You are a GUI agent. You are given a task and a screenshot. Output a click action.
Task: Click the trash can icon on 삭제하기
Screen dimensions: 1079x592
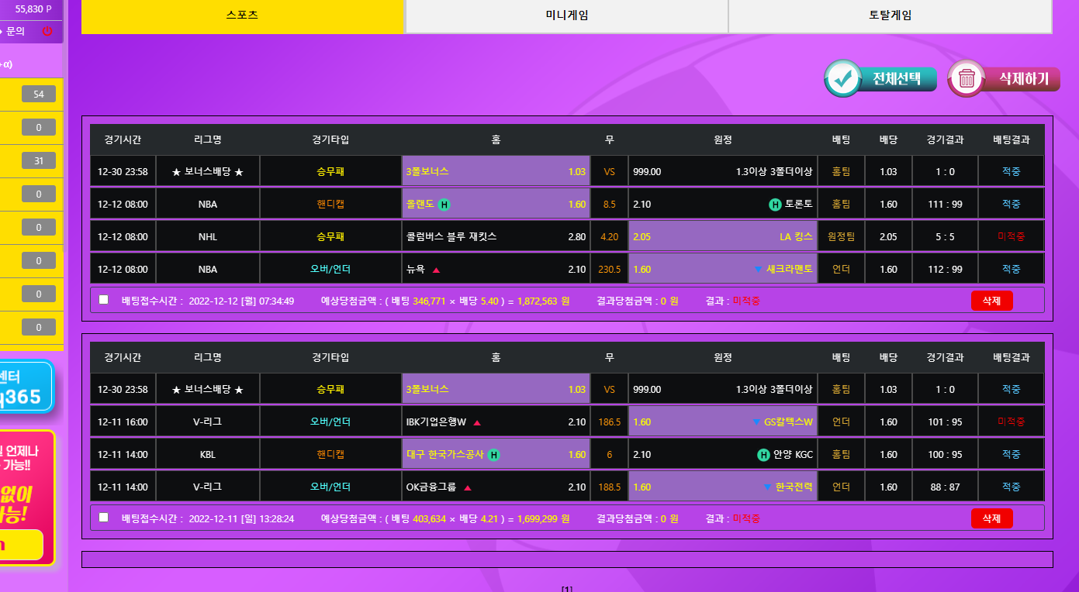(x=967, y=78)
